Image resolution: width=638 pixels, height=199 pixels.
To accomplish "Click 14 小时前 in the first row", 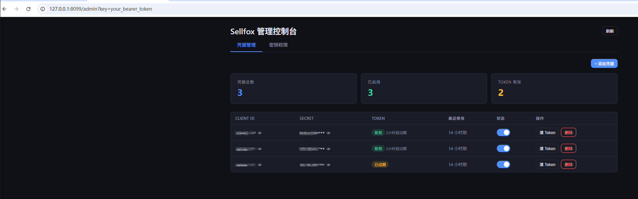I will click(458, 133).
